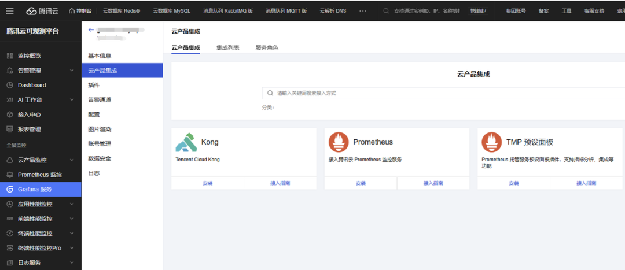Expand the 云产品监控 chevron
This screenshot has height=270, width=625.
pyautogui.click(x=72, y=160)
